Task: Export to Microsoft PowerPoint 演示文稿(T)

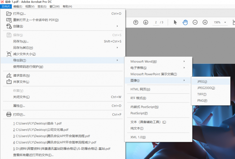Action: [x=158, y=74]
